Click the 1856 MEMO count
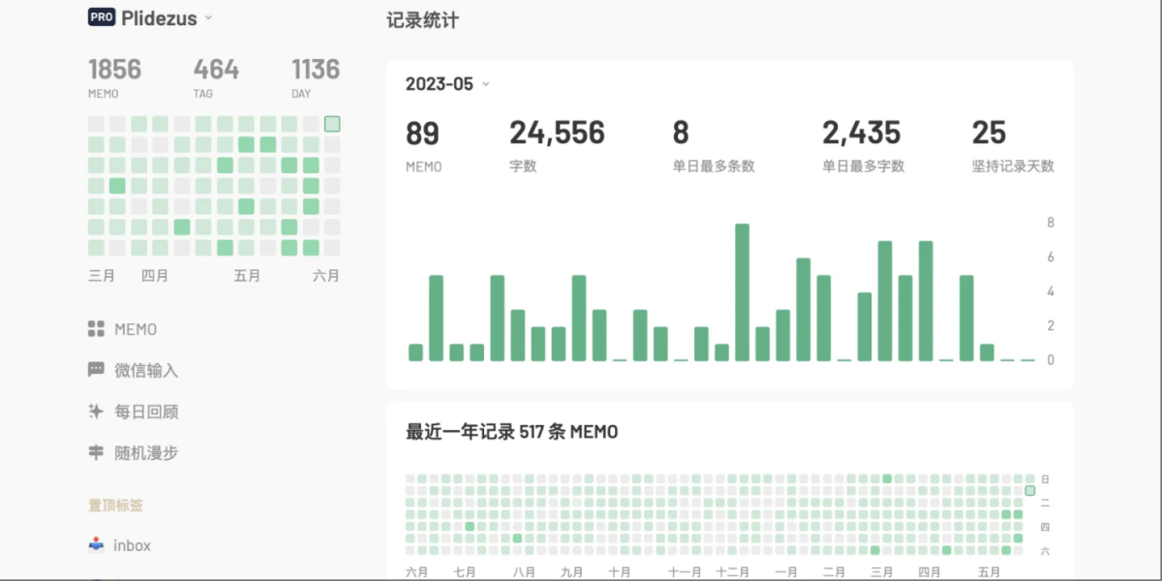The image size is (1162, 581). pos(114,70)
